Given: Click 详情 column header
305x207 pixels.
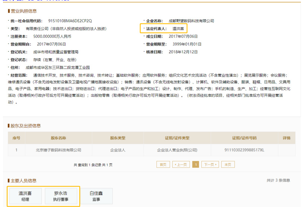Looking at the screenshot, I should (286, 138).
